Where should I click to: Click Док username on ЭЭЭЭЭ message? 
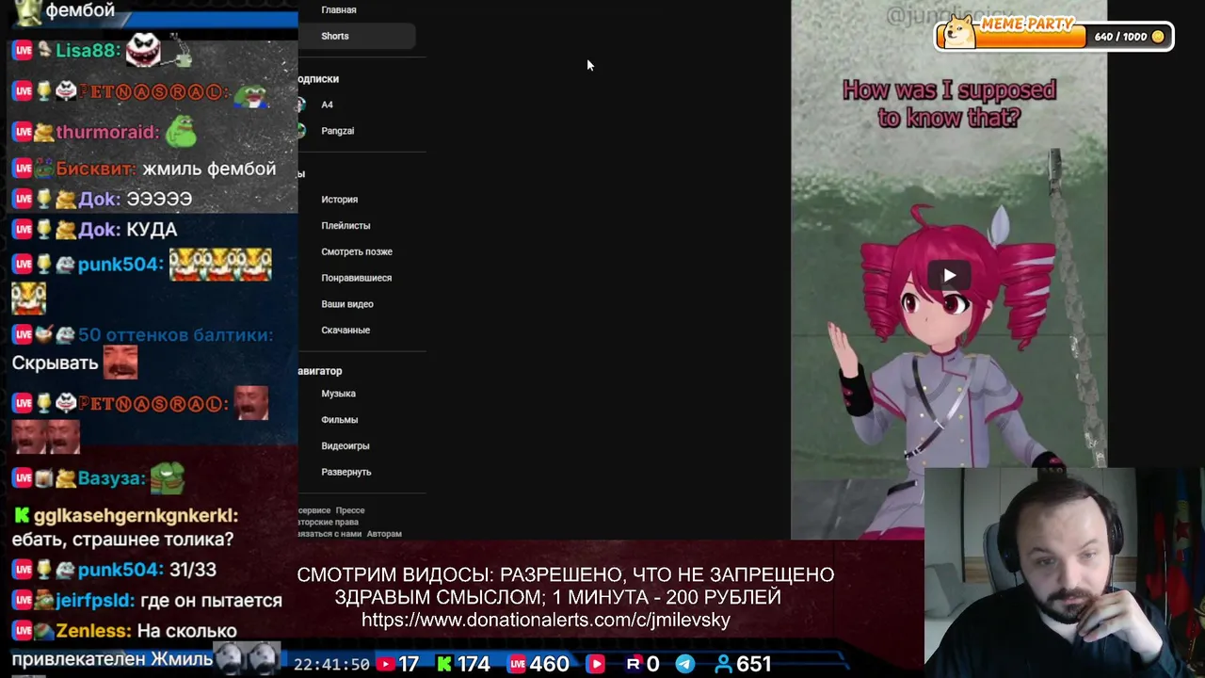point(99,199)
